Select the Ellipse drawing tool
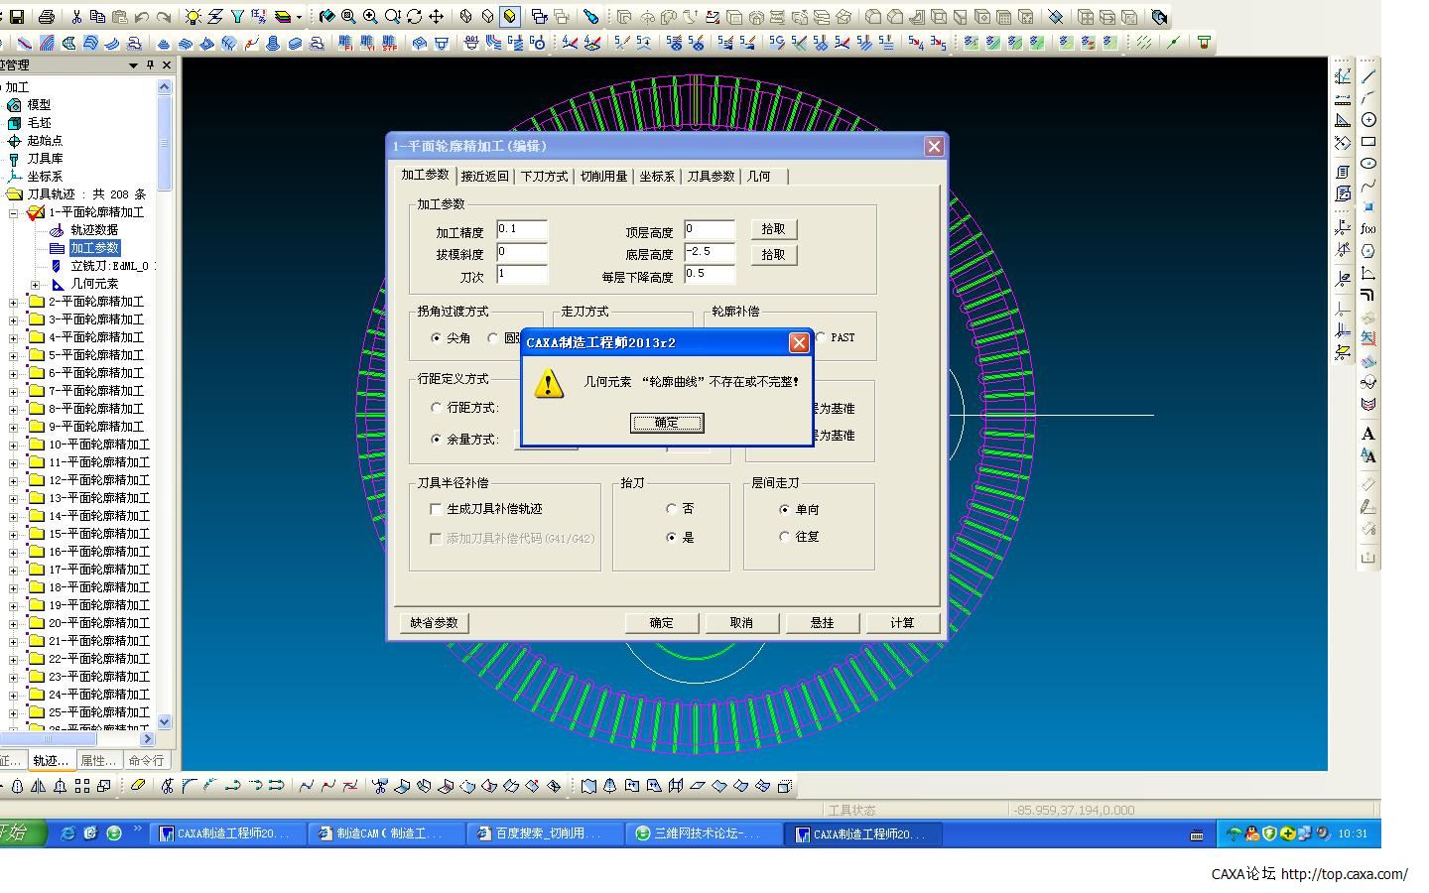The height and width of the screenshot is (893, 1429). [x=1368, y=164]
